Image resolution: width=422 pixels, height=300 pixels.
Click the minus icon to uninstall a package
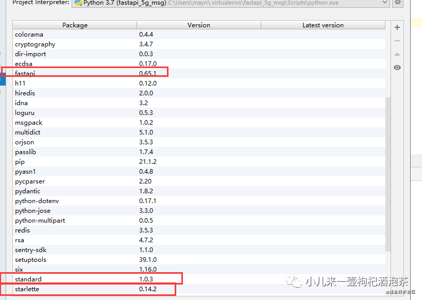tap(397, 40)
